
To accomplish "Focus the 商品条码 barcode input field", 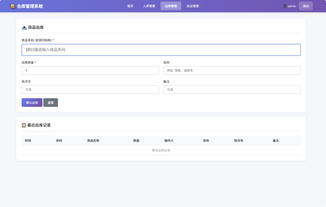I will pos(161,50).
